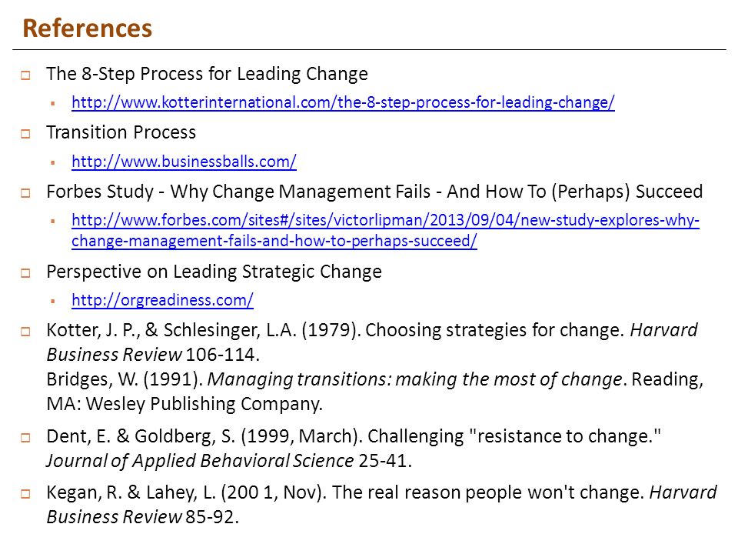
Task: Click the Bridges, W. (1991) reference line
Action: pyautogui.click(x=374, y=392)
